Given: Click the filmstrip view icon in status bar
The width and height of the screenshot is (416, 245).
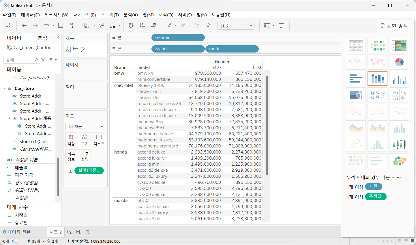Looking at the screenshot, I should (406, 241).
